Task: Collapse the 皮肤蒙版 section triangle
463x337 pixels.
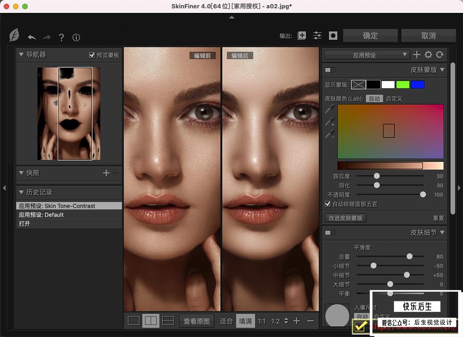Action: tap(442, 70)
